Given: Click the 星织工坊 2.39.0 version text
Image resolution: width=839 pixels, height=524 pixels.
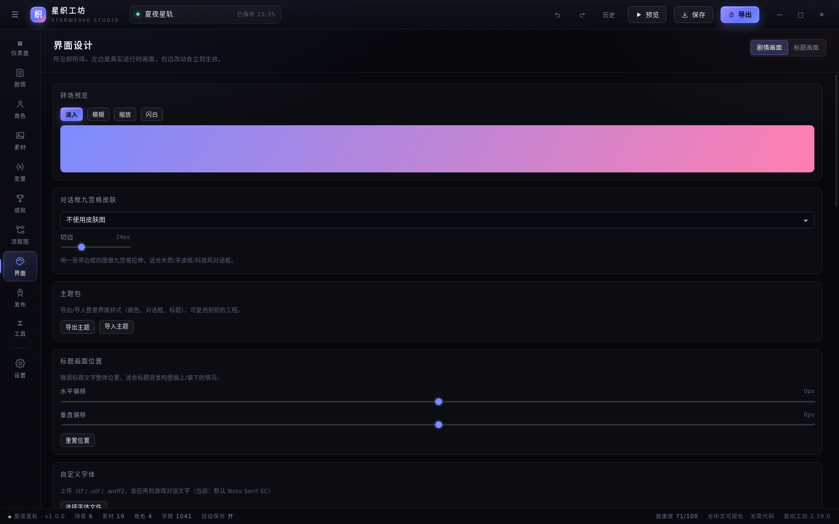Looking at the screenshot, I should [807, 516].
